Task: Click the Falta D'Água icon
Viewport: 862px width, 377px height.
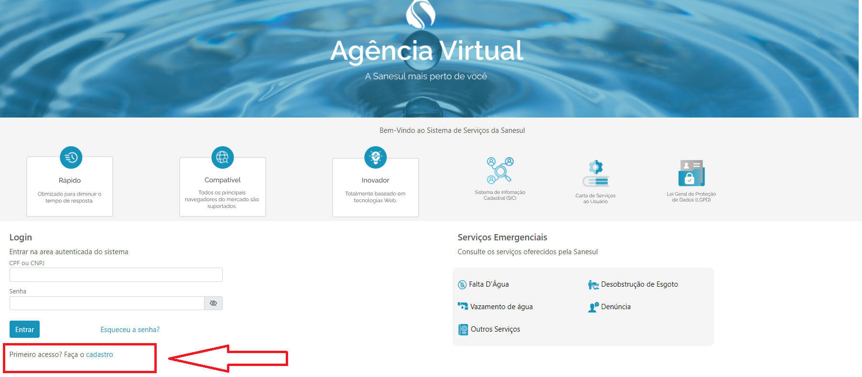Action: point(462,285)
